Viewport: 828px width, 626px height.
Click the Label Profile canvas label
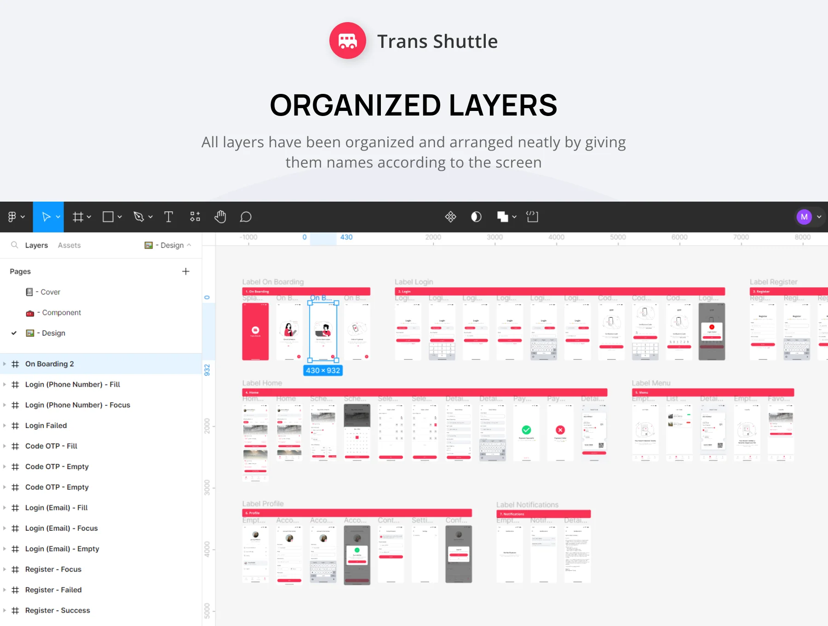[263, 504]
